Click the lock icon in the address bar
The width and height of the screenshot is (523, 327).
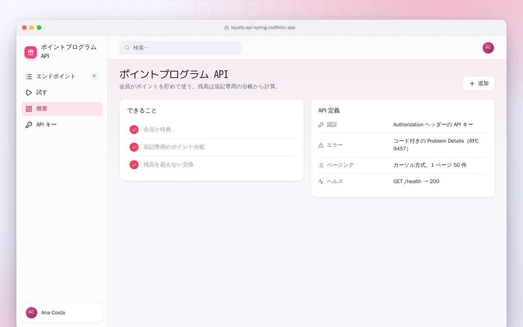(x=226, y=28)
